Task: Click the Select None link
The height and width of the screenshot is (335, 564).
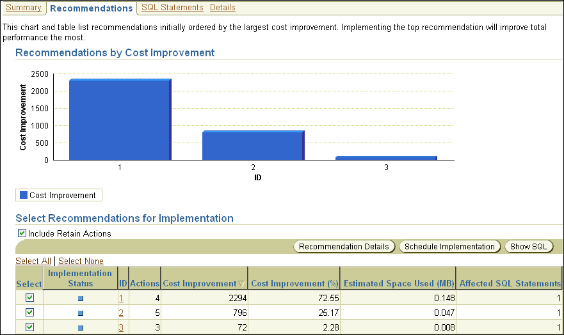Action: click(81, 261)
